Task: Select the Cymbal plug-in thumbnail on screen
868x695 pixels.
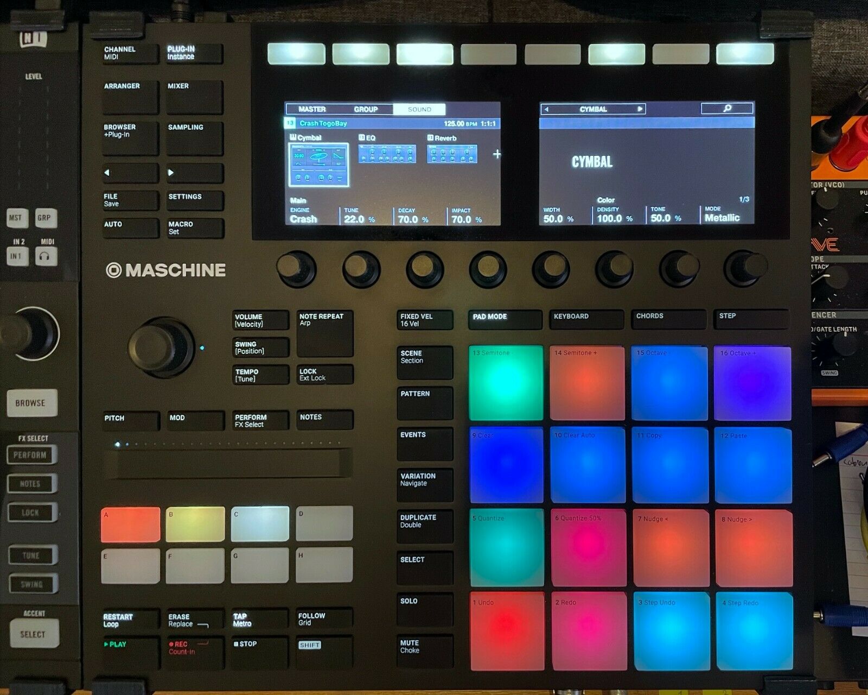Action: tap(318, 165)
